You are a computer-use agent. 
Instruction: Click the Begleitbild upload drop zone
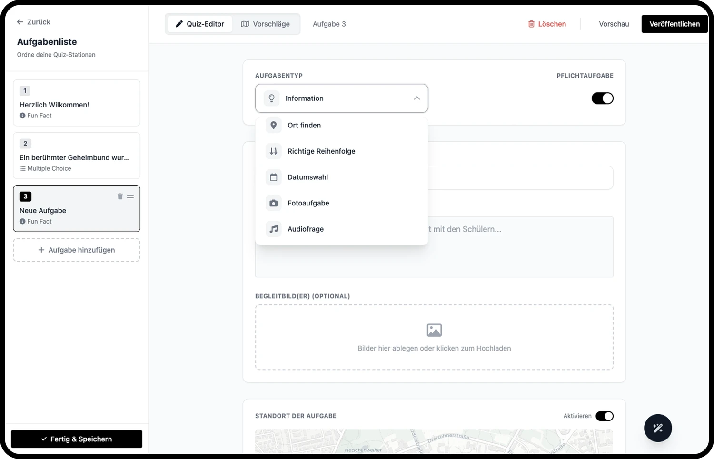tap(434, 337)
